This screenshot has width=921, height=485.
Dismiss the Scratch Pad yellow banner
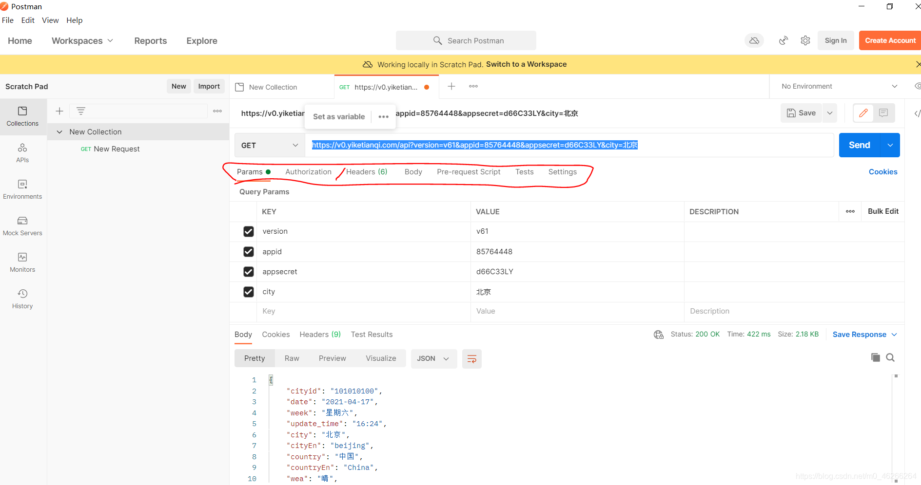pyautogui.click(x=918, y=64)
